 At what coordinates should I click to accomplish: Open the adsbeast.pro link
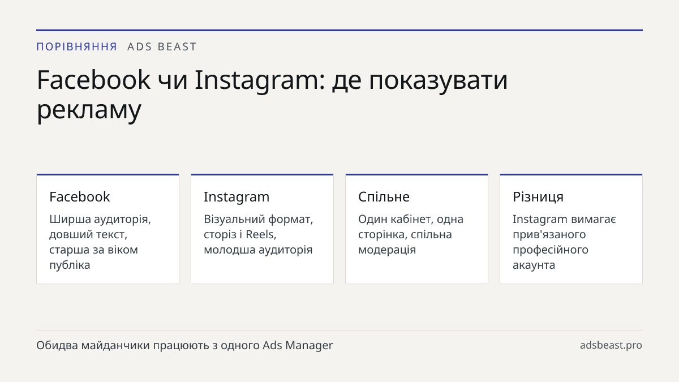(x=611, y=345)
